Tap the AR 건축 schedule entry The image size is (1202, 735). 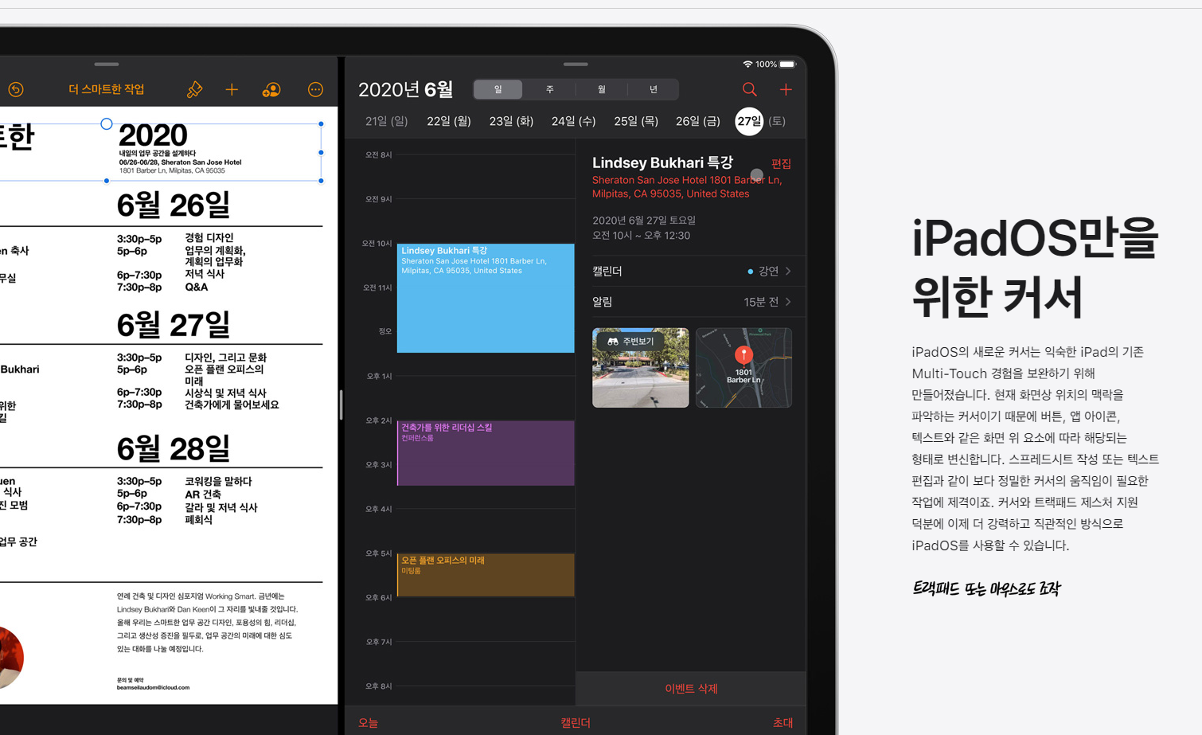click(203, 495)
